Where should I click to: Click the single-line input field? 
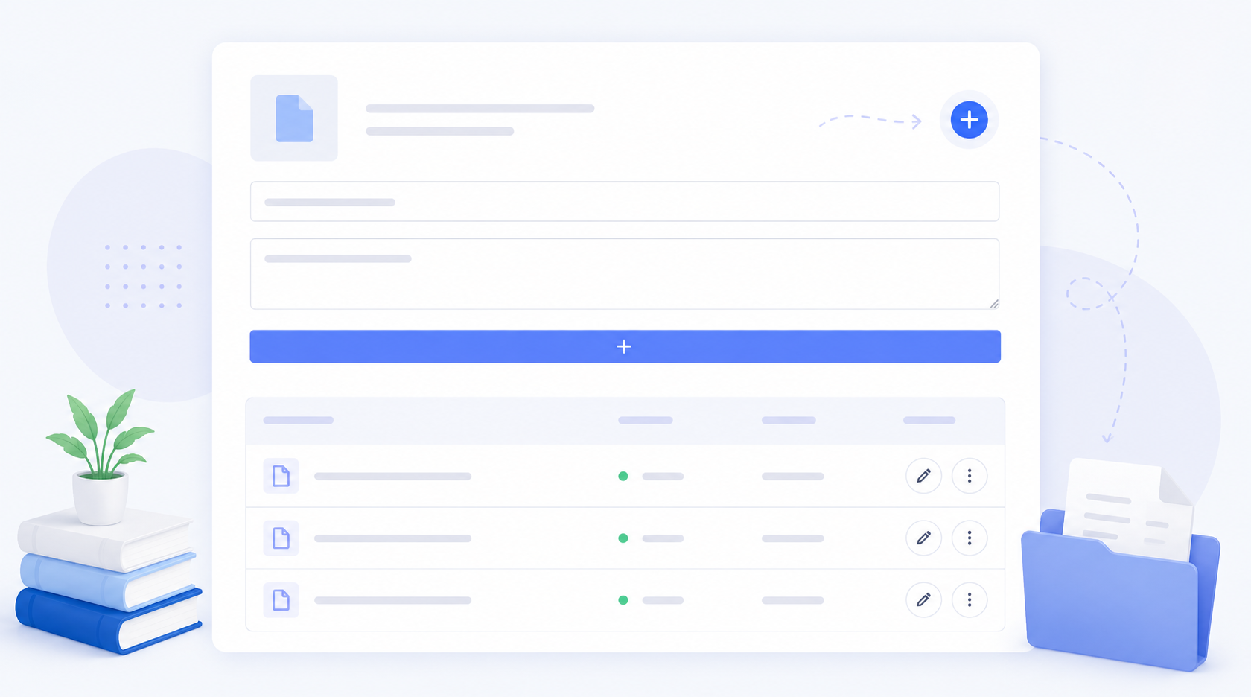(625, 201)
